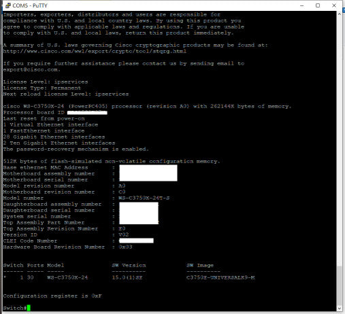Click the 'SW Version' column header

[129, 265]
